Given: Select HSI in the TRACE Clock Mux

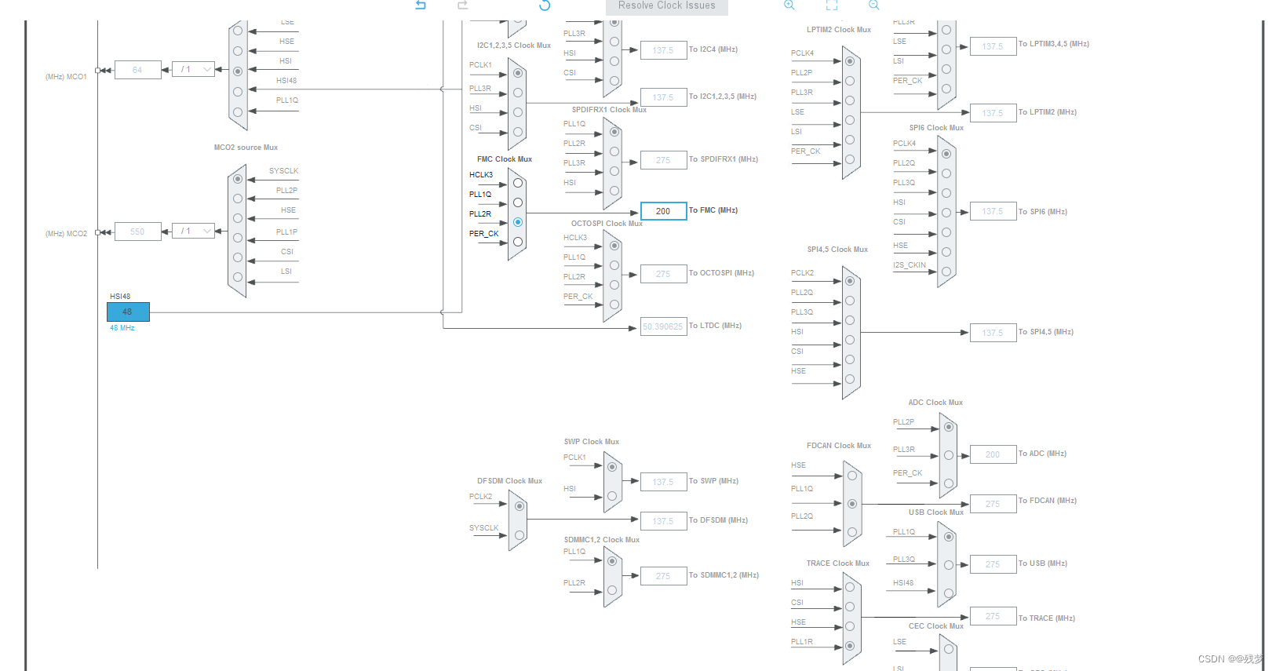Looking at the screenshot, I should (850, 587).
